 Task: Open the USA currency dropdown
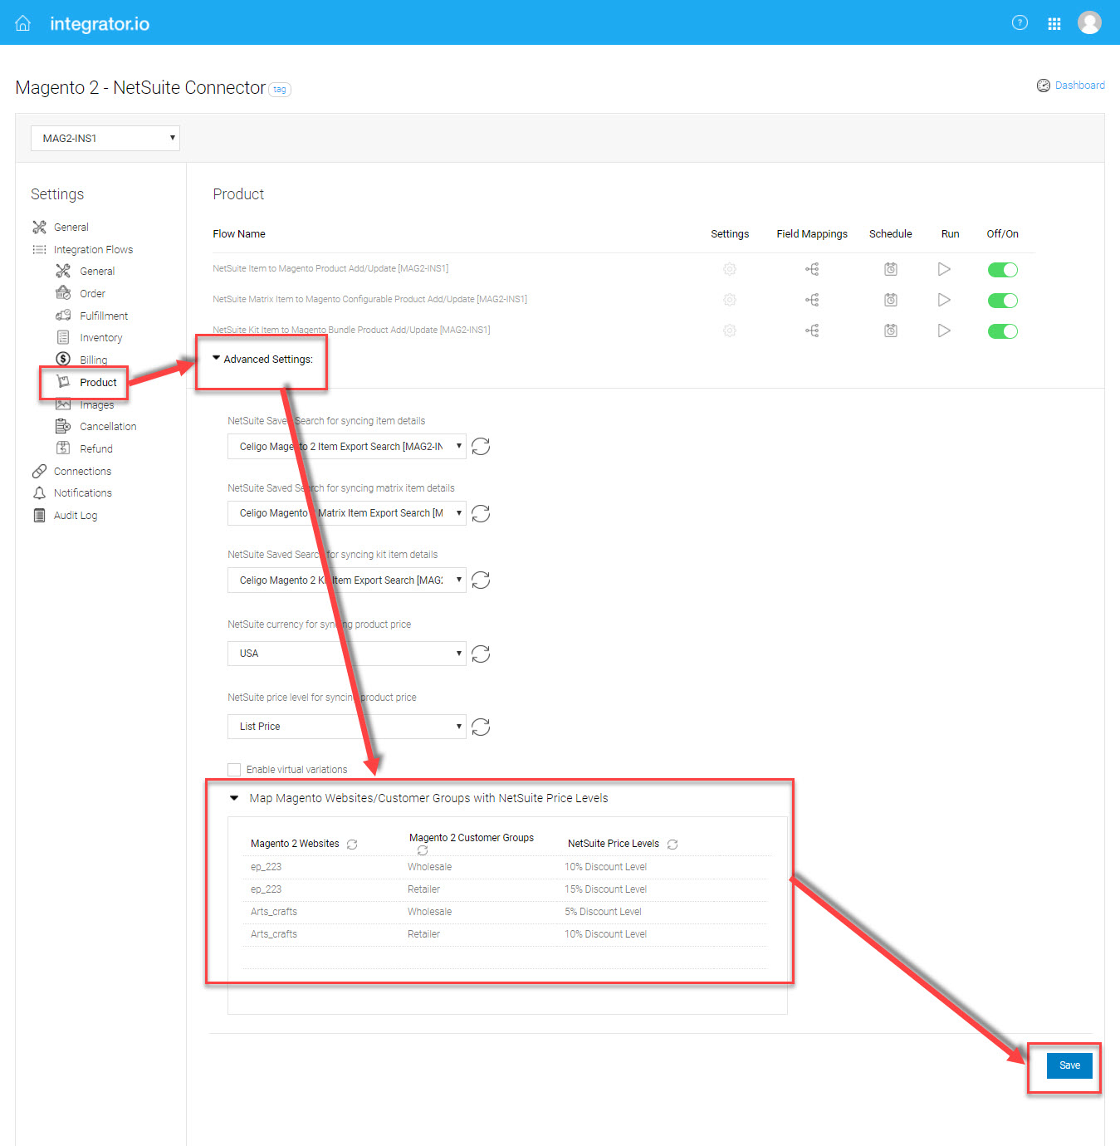click(347, 654)
